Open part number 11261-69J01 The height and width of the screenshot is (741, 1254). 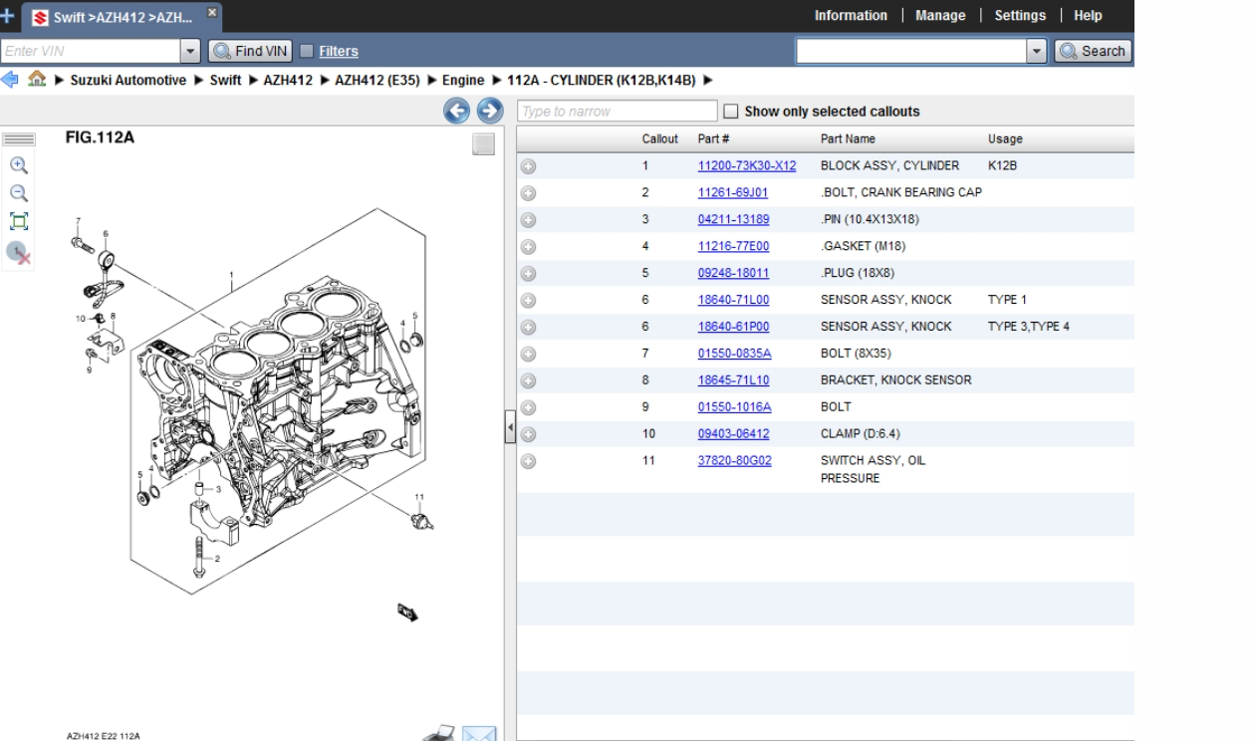pyautogui.click(x=733, y=193)
